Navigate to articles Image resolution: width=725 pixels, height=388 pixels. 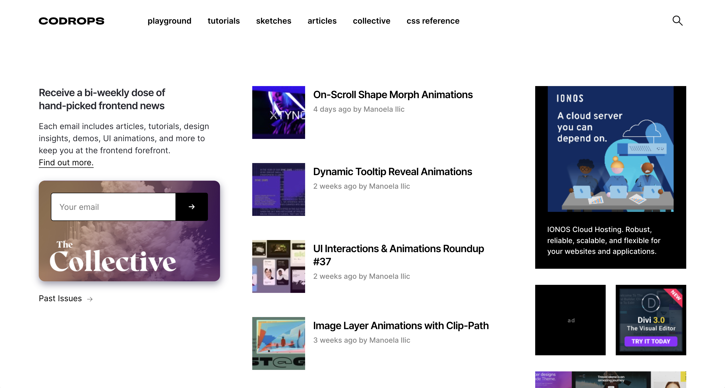click(x=322, y=21)
